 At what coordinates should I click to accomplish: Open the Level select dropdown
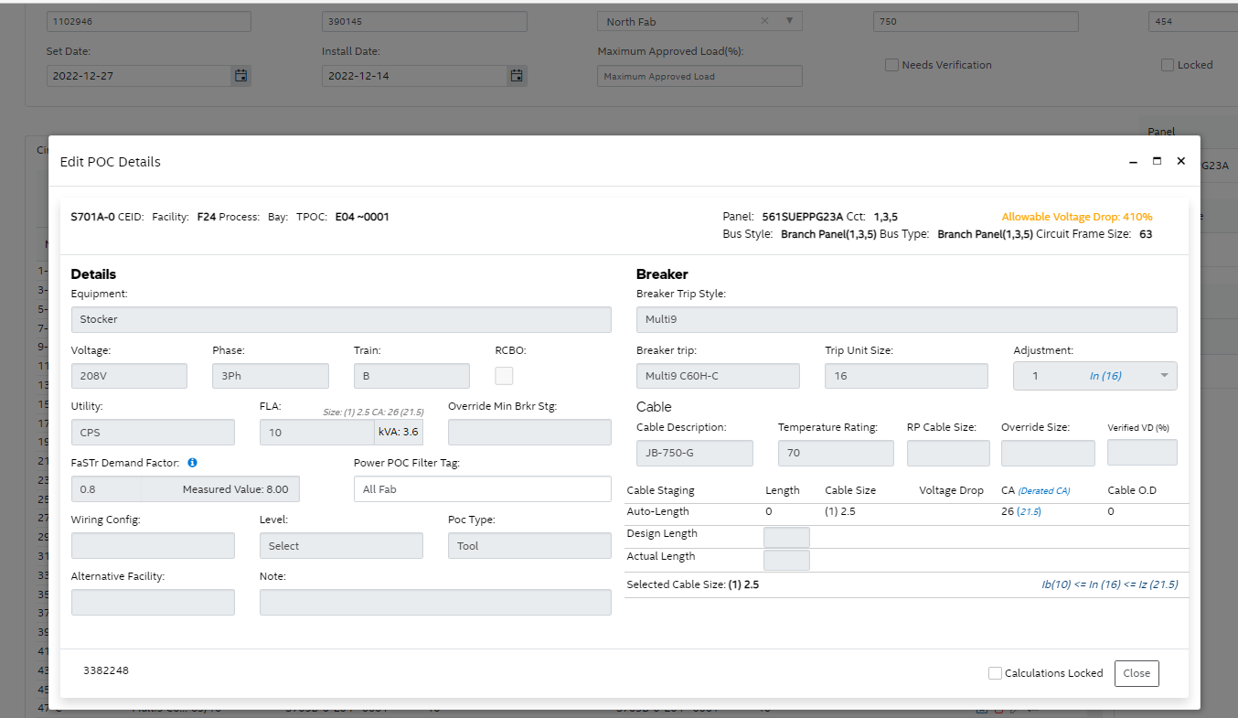coord(341,546)
